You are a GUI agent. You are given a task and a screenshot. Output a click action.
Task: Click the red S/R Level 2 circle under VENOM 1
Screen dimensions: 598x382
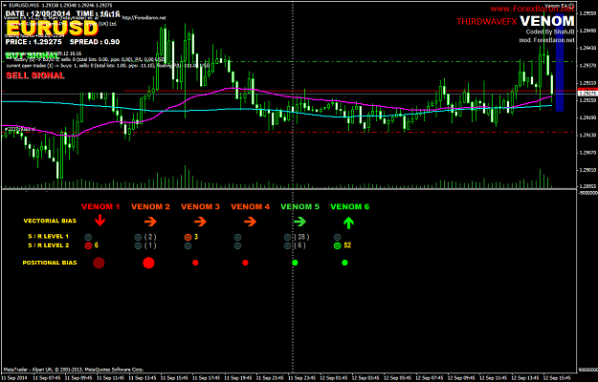tap(88, 245)
